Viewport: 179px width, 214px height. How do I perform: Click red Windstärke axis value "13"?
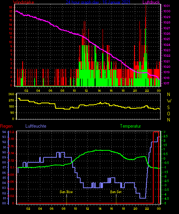pos(11,29)
